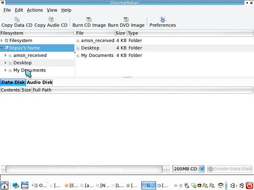The image size is (254, 190).
Task: Expand the Desktop tree folder
Action: (6, 63)
